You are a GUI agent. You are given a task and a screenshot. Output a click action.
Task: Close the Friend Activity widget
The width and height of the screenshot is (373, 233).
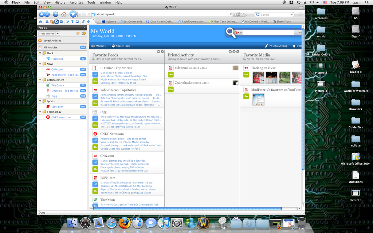237,52
